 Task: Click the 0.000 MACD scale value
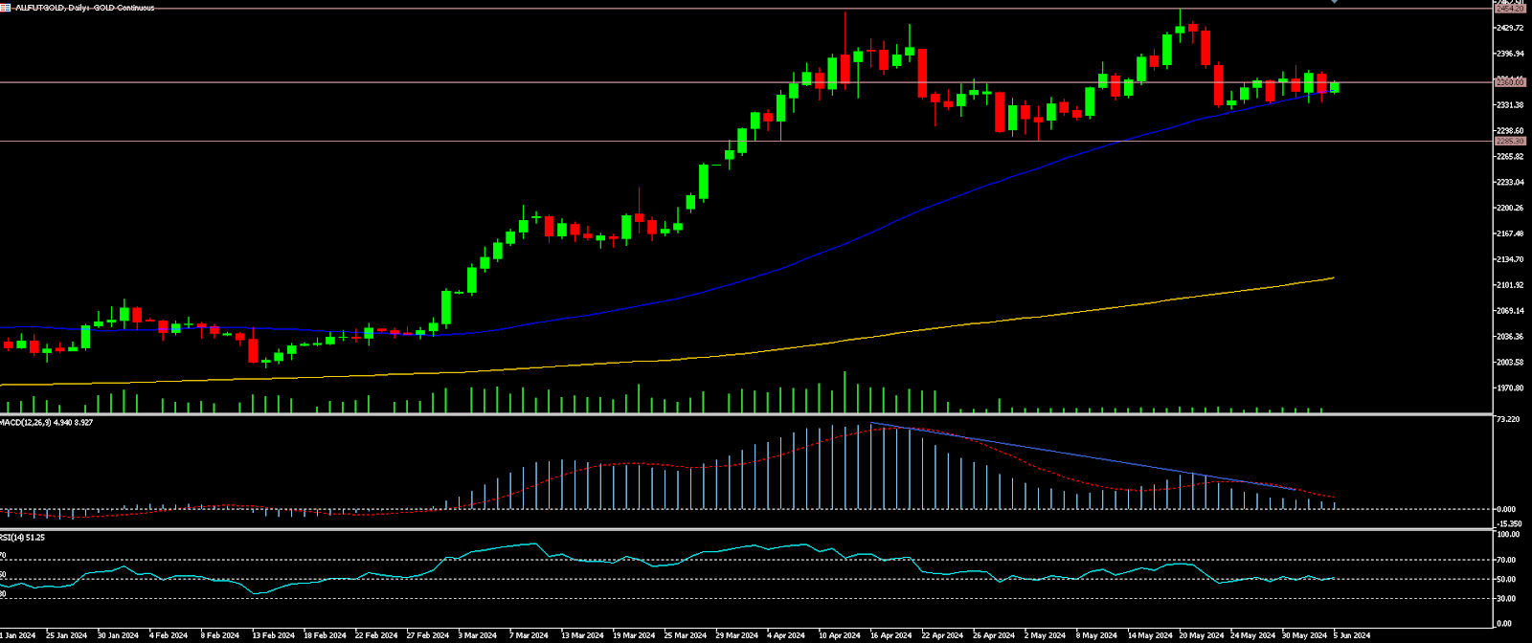1506,510
